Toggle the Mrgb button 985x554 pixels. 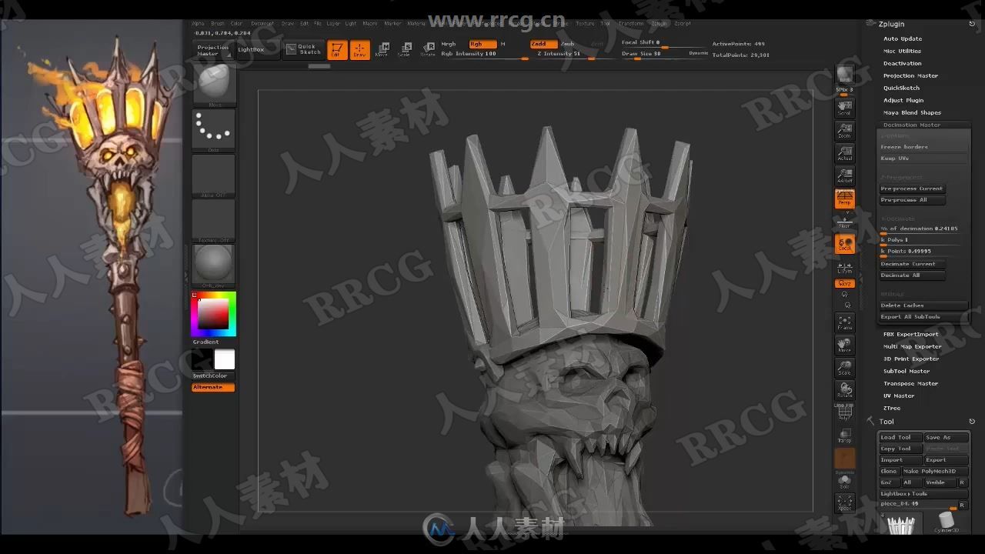(x=449, y=45)
